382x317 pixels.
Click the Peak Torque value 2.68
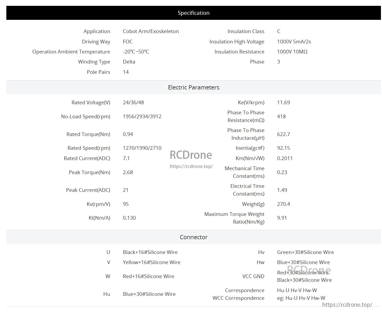click(128, 172)
